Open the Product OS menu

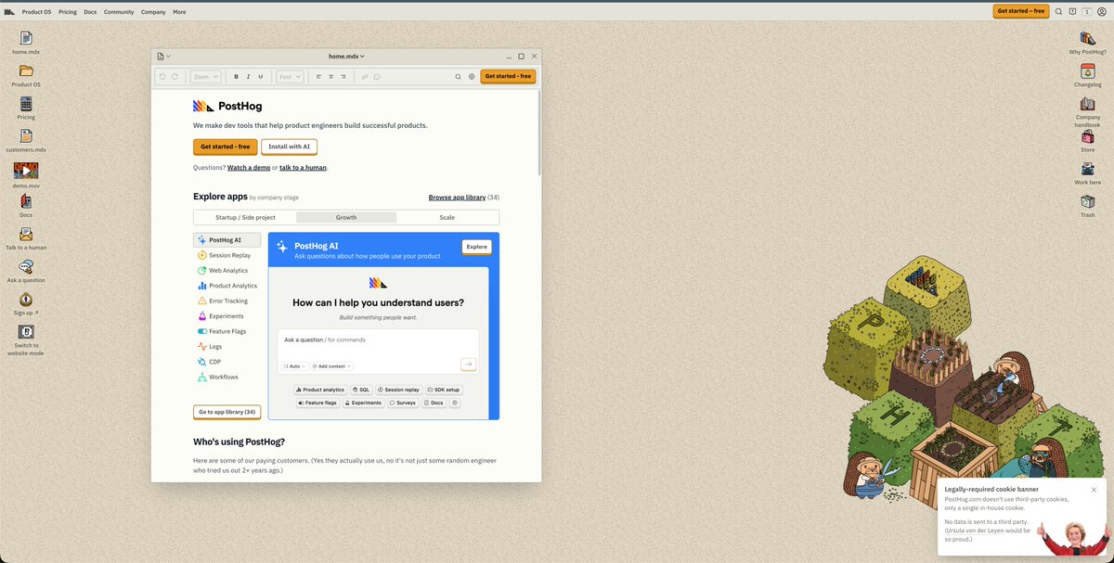click(37, 12)
